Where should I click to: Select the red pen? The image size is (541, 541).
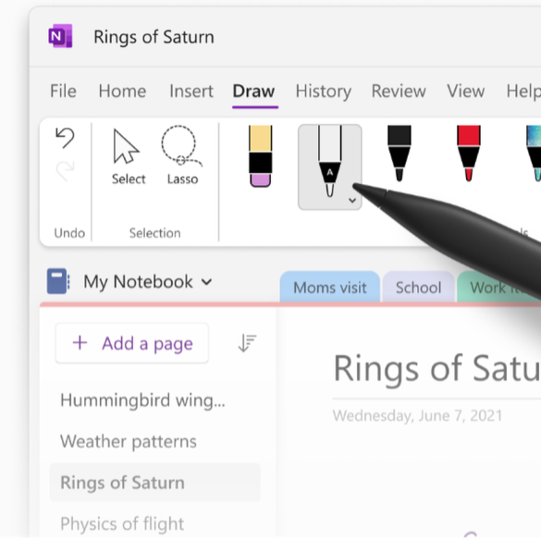[x=469, y=154]
